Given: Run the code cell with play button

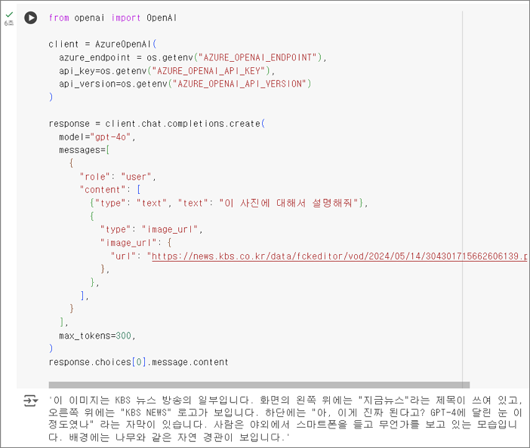Looking at the screenshot, I should click(31, 17).
